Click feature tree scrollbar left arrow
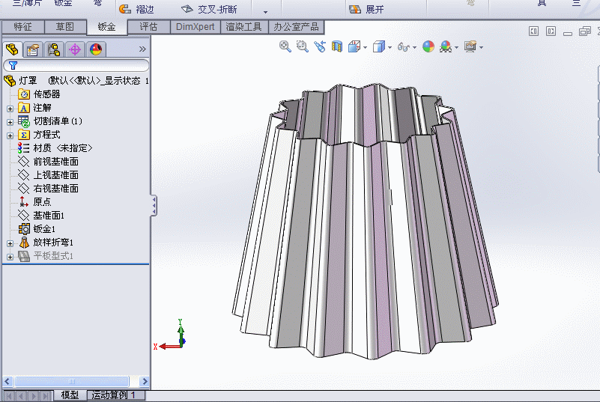Image resolution: width=600 pixels, height=402 pixels. (7, 381)
